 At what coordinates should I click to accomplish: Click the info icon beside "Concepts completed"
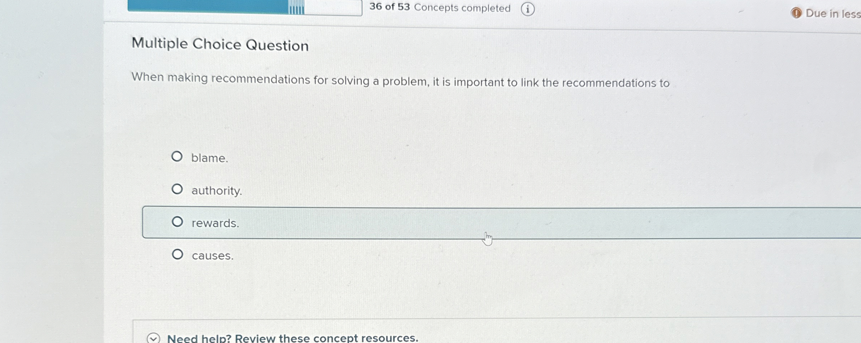[528, 9]
